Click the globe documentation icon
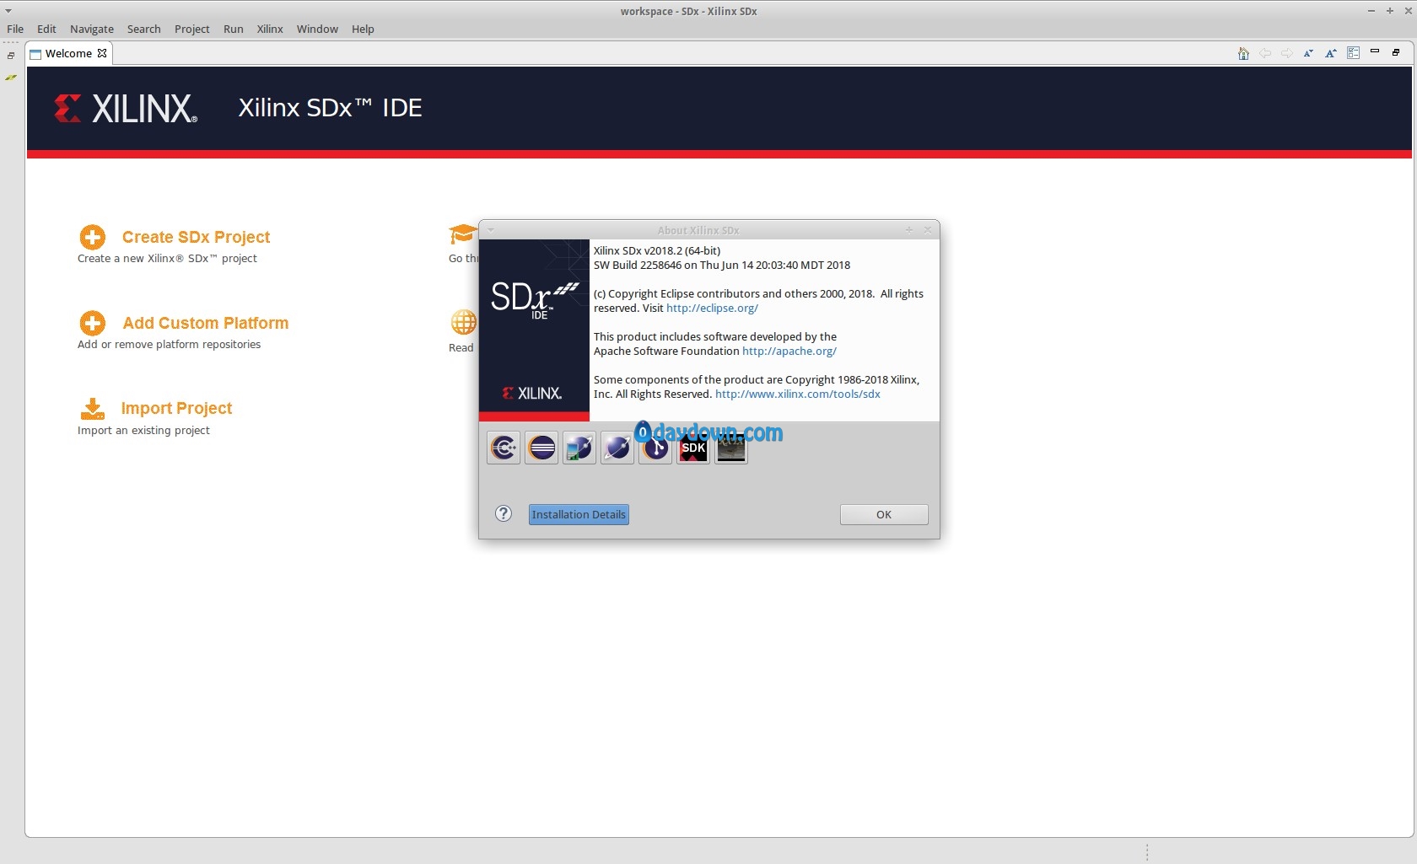Screen dimensions: 1417x864 pos(463,322)
